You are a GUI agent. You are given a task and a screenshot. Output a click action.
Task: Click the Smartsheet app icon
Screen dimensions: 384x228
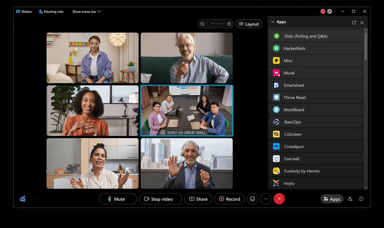(x=276, y=85)
